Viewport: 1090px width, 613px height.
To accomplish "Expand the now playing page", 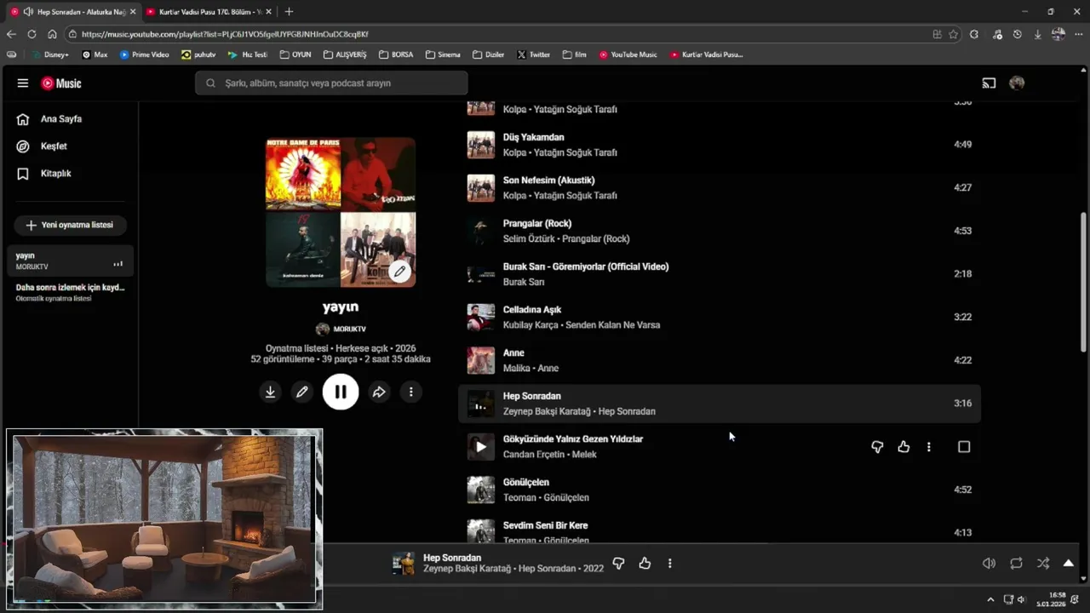I will click(1069, 564).
